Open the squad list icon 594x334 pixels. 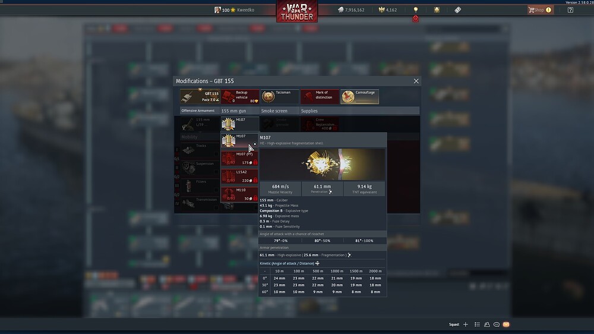478,324
